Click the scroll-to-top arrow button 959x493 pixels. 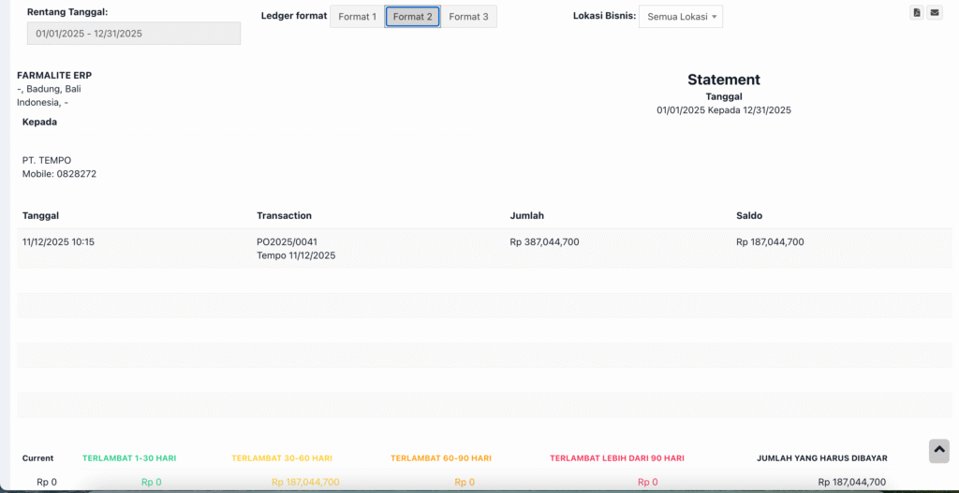click(x=938, y=450)
